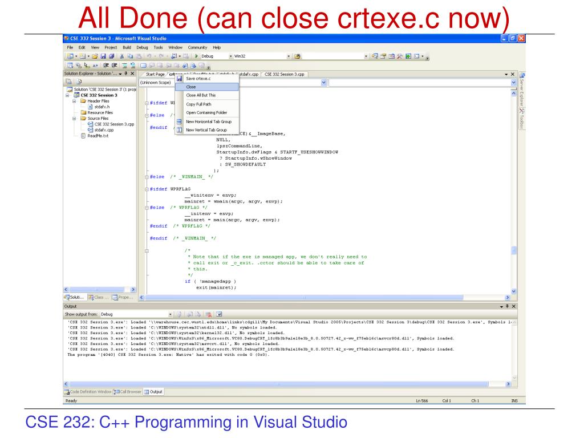Choose Open Containing Folder
The width and height of the screenshot is (584, 438).
(x=206, y=112)
